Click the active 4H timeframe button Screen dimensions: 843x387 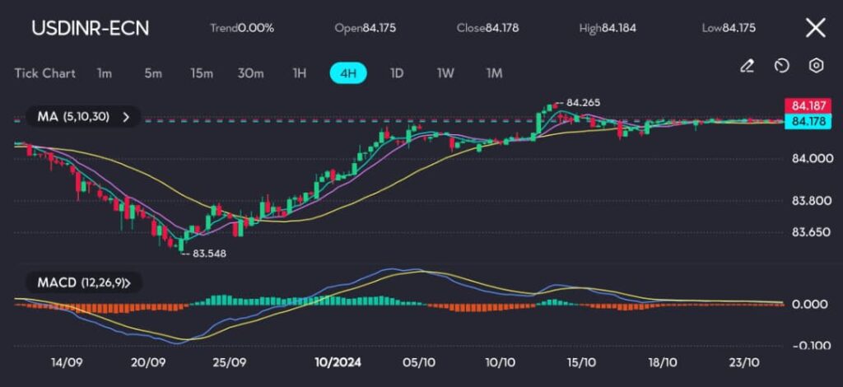coord(348,73)
